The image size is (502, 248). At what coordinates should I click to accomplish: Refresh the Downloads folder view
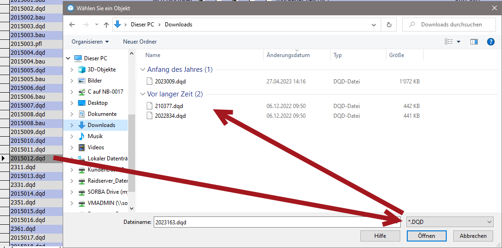[389, 25]
